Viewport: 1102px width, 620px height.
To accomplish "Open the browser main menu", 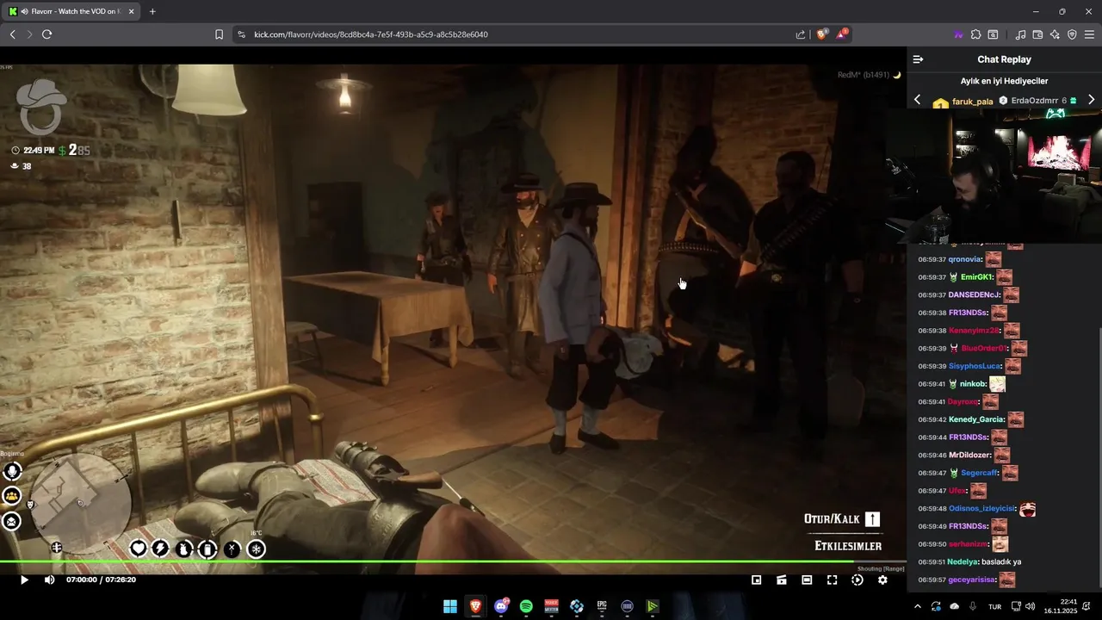I will [1089, 34].
